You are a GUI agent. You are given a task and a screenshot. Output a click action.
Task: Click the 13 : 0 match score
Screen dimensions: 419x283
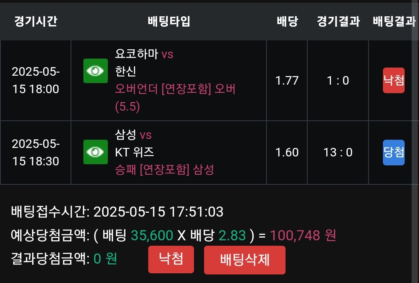point(338,152)
